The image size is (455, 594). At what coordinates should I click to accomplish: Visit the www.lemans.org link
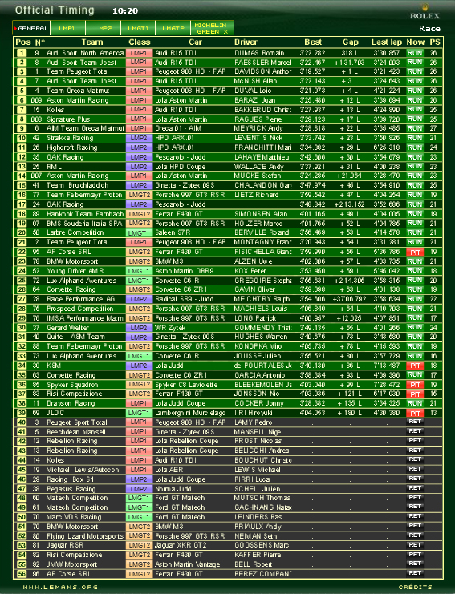60,587
